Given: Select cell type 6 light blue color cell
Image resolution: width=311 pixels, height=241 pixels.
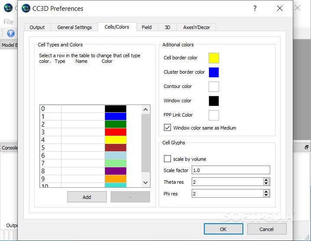Looking at the screenshot, I should pyautogui.click(x=115, y=155).
